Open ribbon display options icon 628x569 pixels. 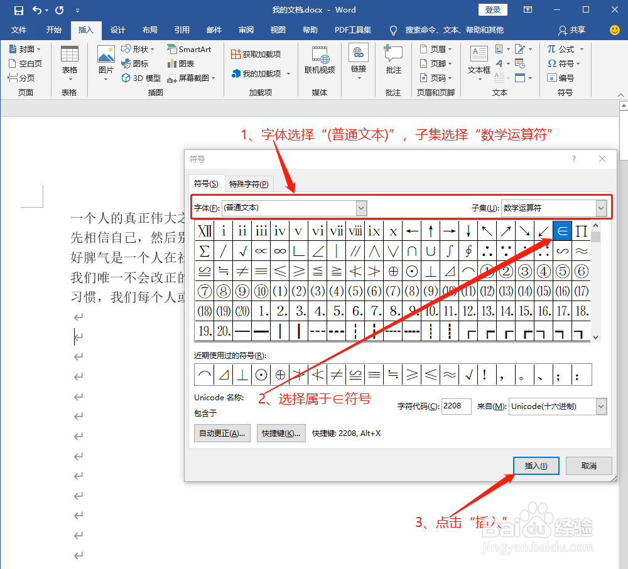coord(528,10)
